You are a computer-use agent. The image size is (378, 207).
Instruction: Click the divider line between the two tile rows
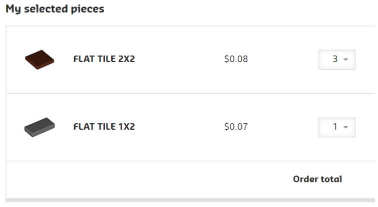190,93
